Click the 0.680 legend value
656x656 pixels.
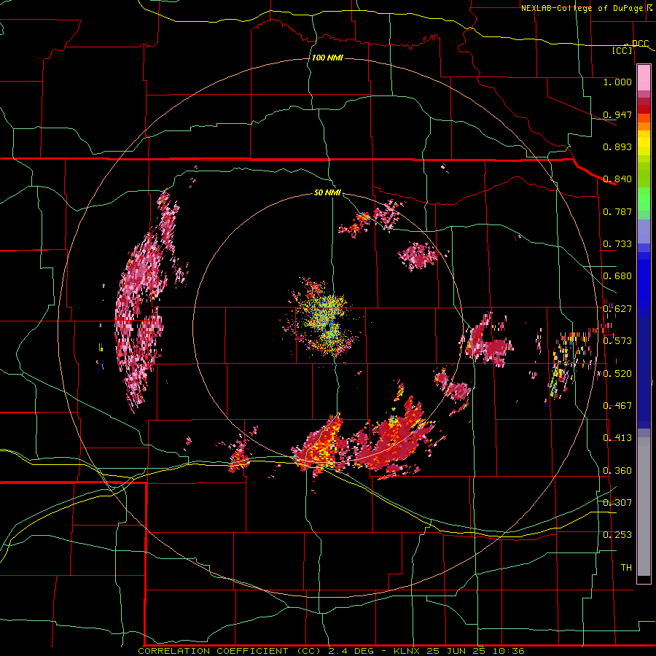point(617,276)
